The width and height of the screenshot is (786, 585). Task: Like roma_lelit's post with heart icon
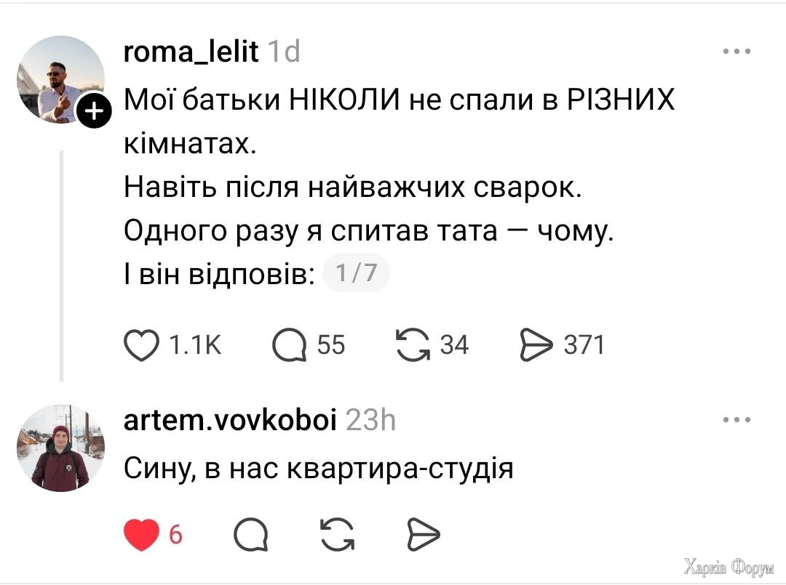coord(143,345)
